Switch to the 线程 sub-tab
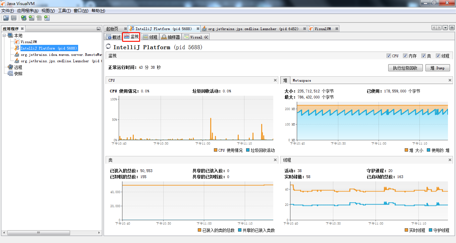The height and width of the screenshot is (243, 456). click(x=150, y=37)
